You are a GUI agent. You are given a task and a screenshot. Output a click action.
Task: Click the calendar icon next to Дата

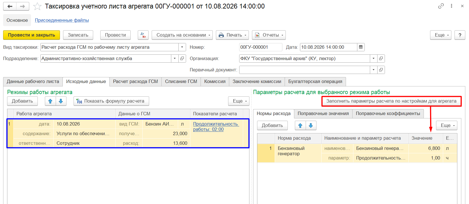pyautogui.click(x=361, y=47)
